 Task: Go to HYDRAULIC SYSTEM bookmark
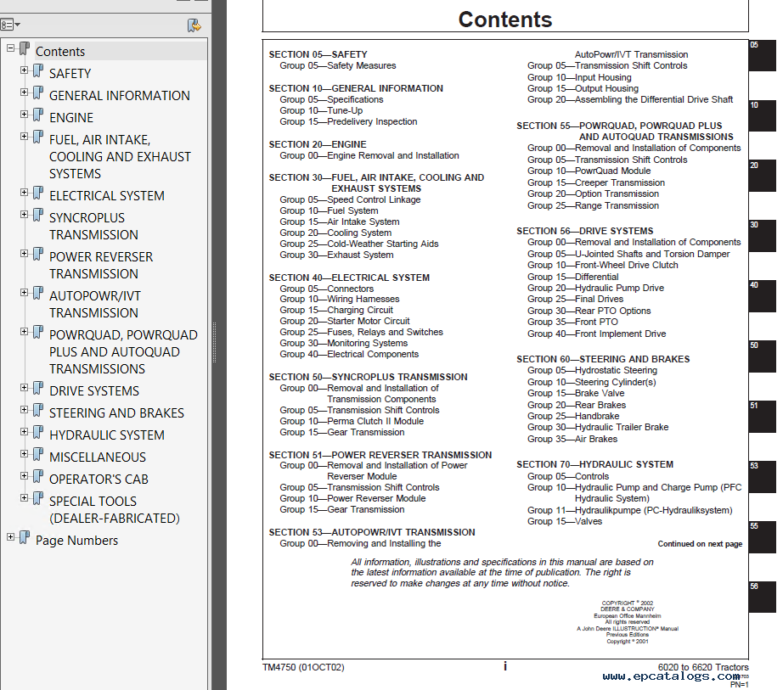pyautogui.click(x=107, y=435)
